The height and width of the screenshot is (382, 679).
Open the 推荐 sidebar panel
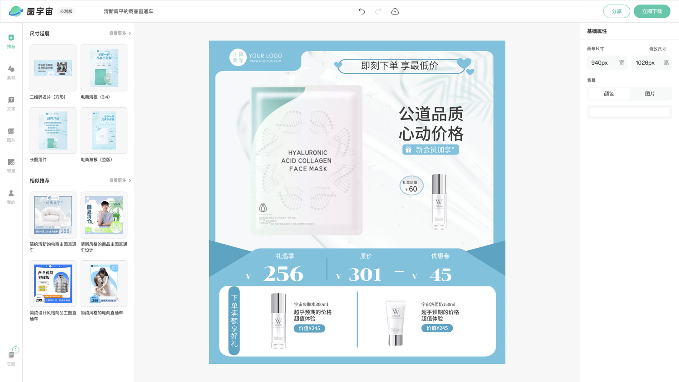[11, 41]
